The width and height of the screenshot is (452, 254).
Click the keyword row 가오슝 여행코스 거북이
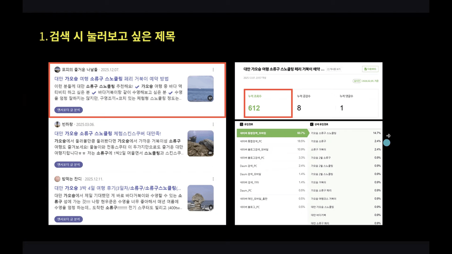coord(346,198)
